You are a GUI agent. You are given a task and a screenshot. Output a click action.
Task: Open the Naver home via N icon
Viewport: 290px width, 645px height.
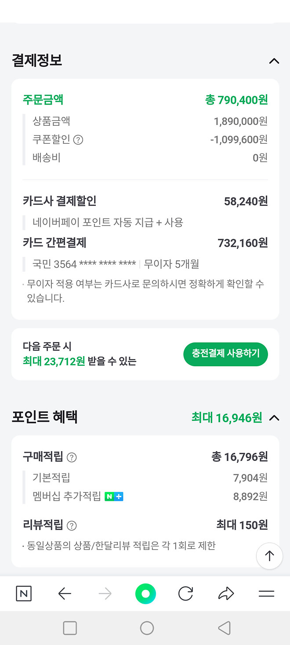pyautogui.click(x=24, y=594)
